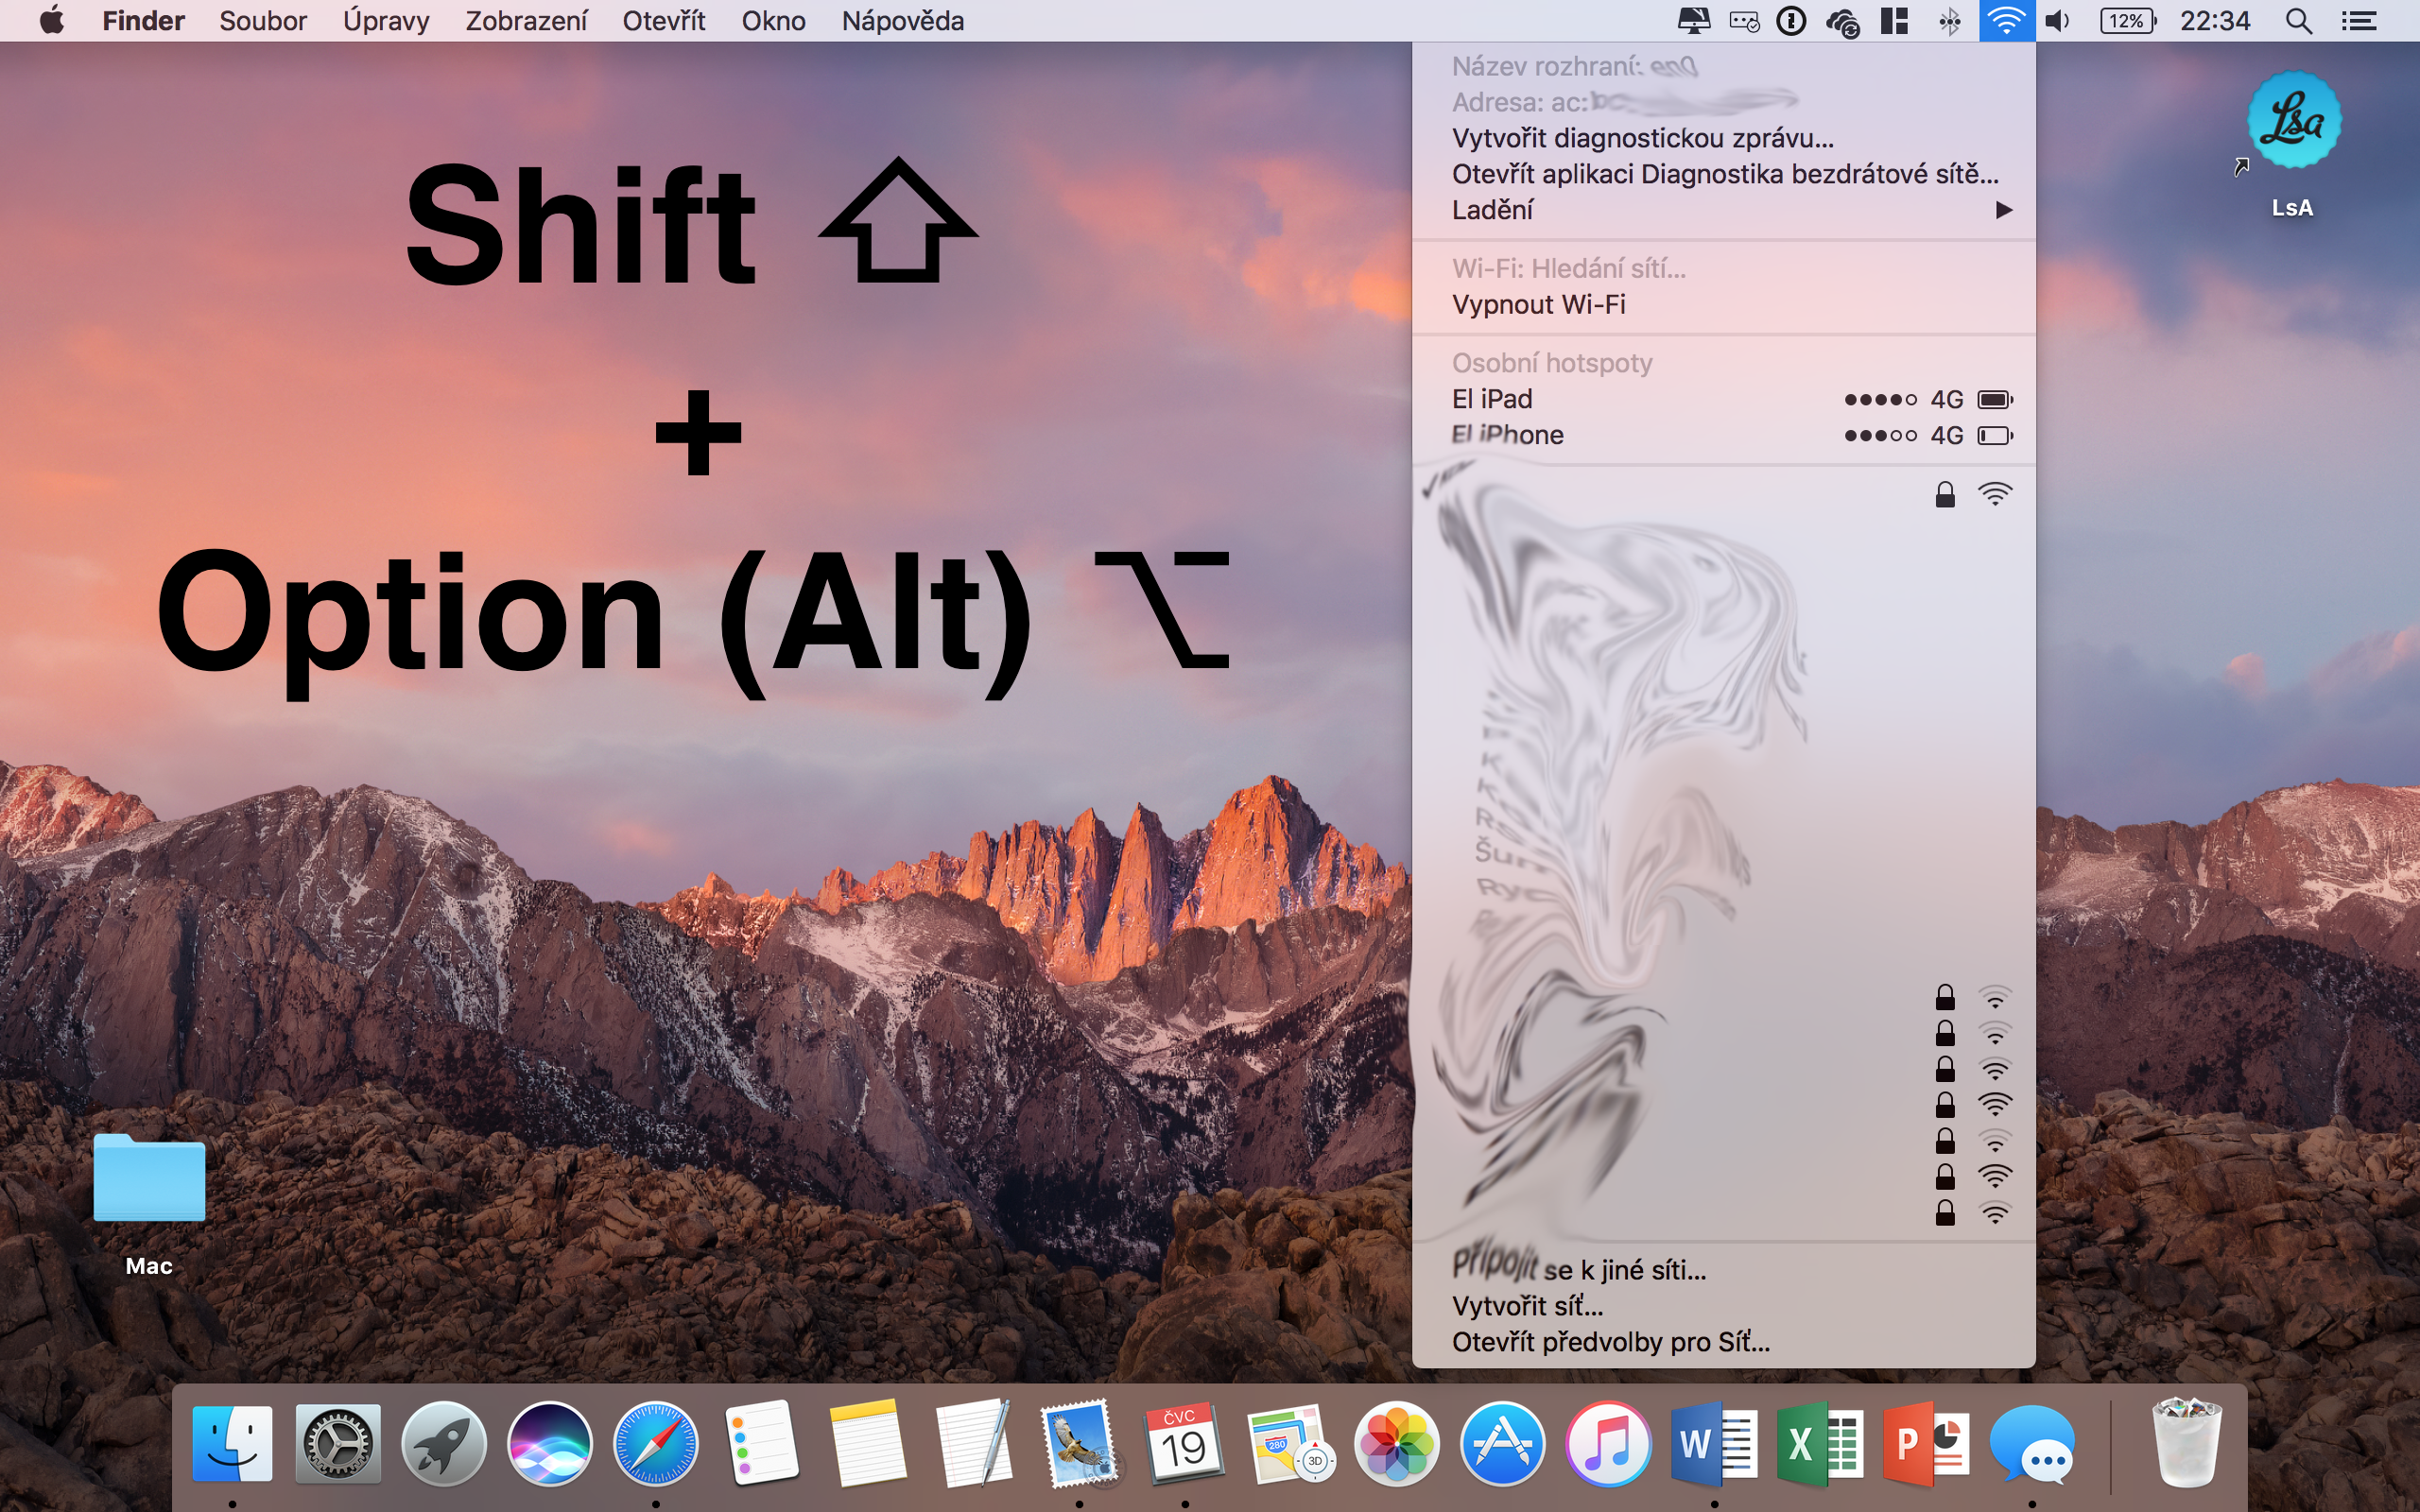Open Siri from the Dock
The height and width of the screenshot is (1512, 2420).
(549, 1444)
